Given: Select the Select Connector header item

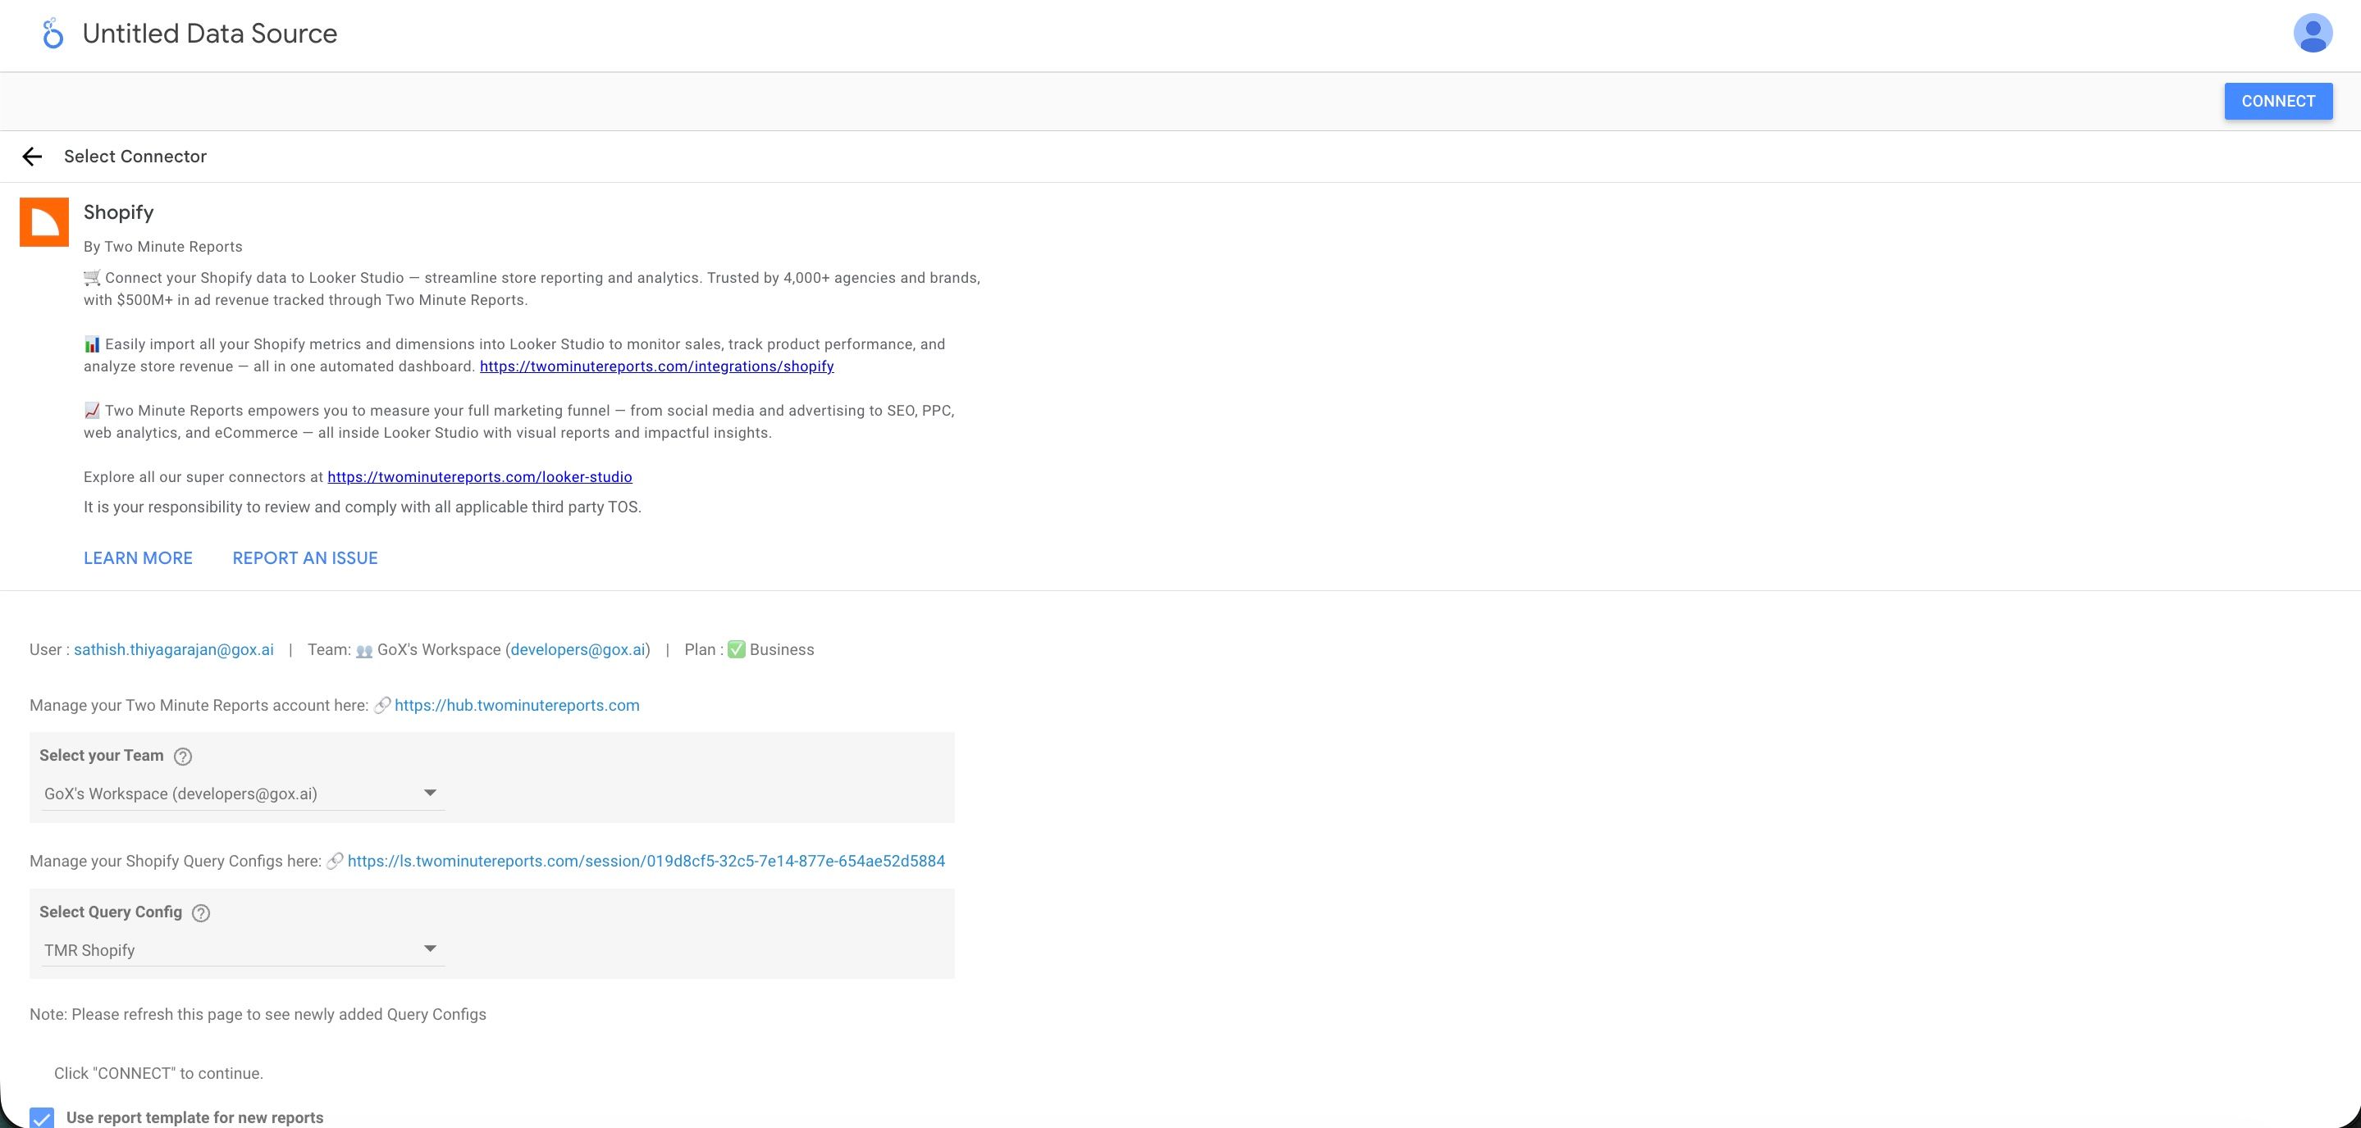Looking at the screenshot, I should click(135, 156).
